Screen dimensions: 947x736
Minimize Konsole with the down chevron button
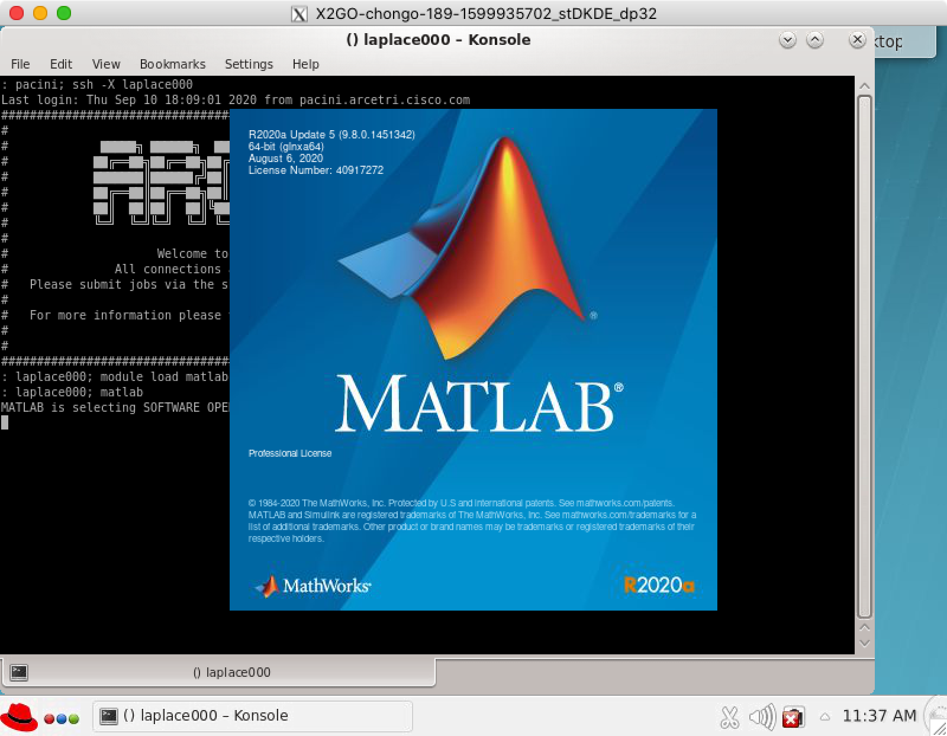coord(788,40)
